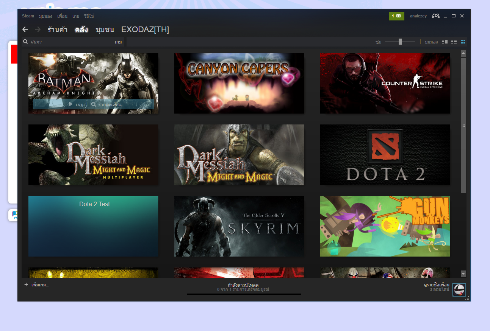This screenshot has width=490, height=331.
Task: Select the Dota 2 Test tile
Action: (x=93, y=226)
